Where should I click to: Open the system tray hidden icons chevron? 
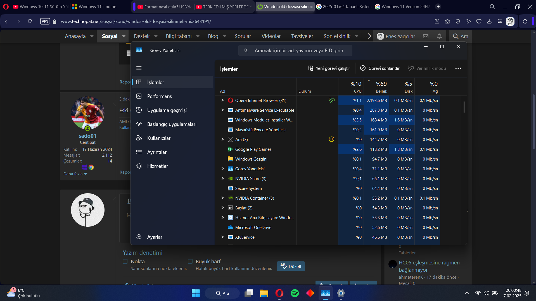coord(467,293)
